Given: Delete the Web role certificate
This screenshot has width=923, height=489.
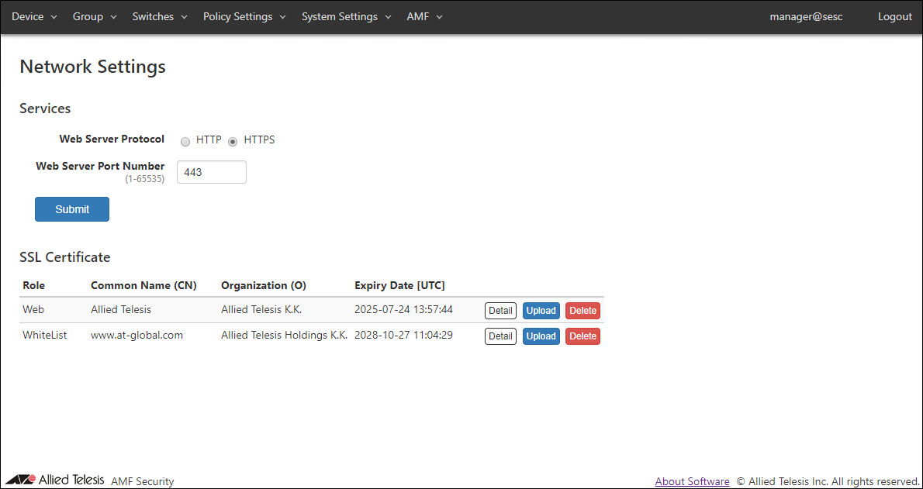Looking at the screenshot, I should pyautogui.click(x=582, y=311).
